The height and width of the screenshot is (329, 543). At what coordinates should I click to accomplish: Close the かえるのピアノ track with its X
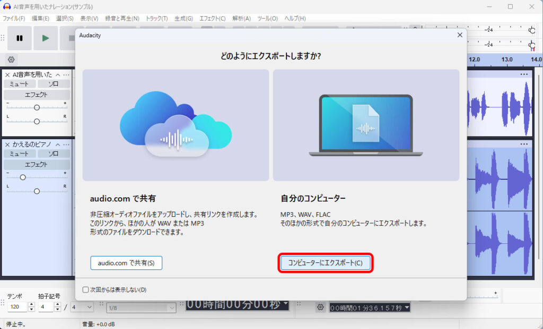[7, 144]
